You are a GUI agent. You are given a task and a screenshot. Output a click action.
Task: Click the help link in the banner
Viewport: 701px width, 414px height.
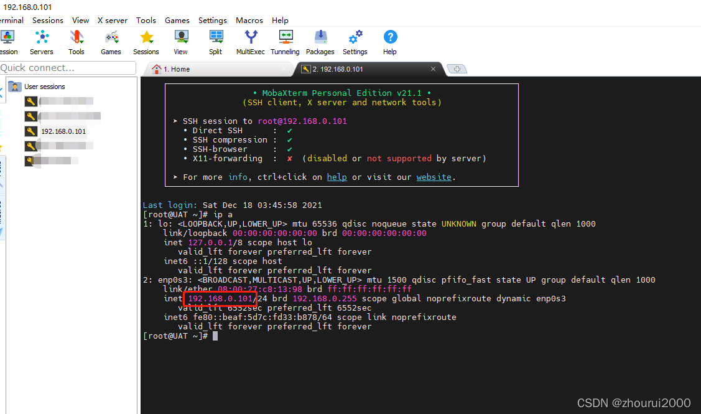coord(337,177)
